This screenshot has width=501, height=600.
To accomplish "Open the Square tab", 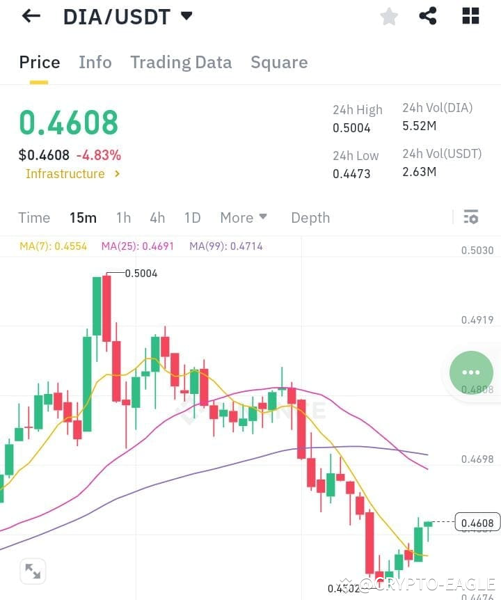I will coord(279,62).
